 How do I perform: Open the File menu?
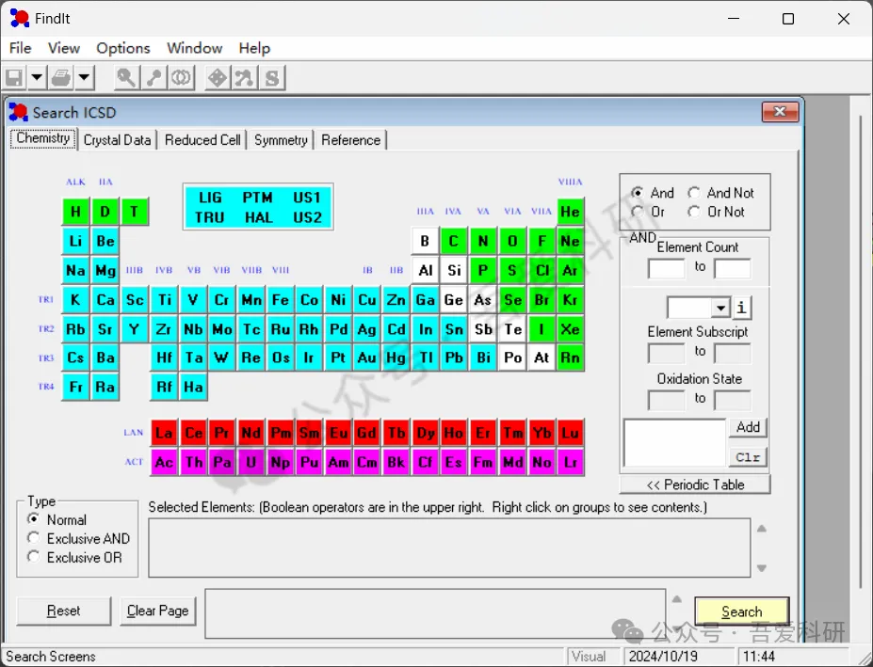point(21,48)
